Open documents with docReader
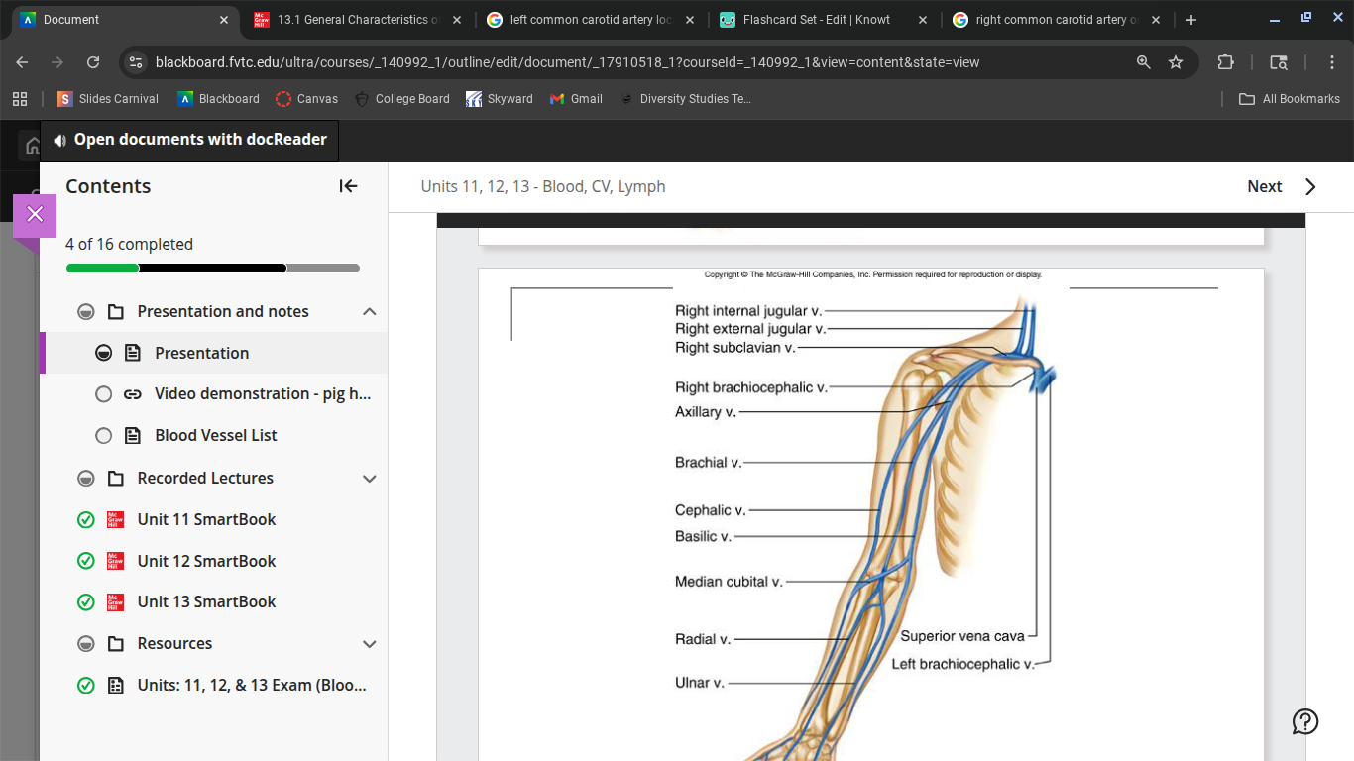Viewport: 1354px width, 761px height. click(x=189, y=140)
